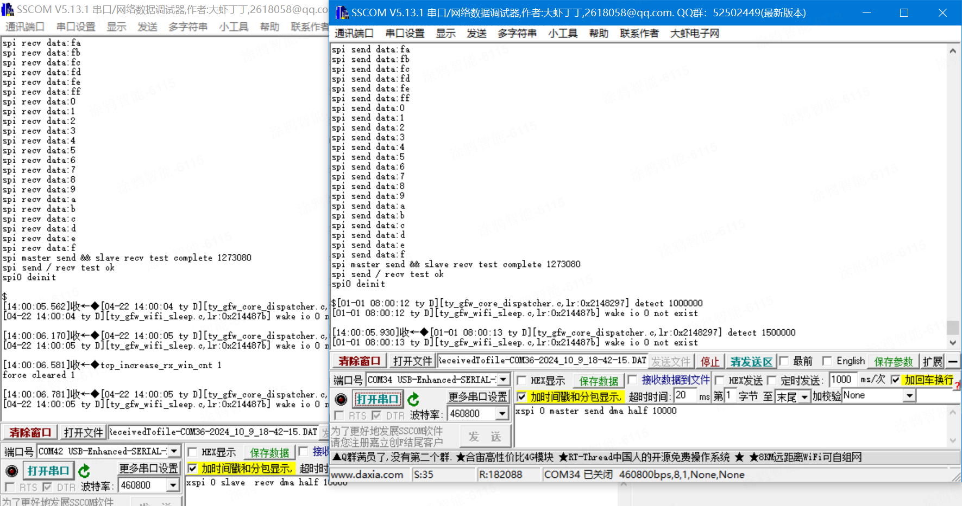Image resolution: width=962 pixels, height=506 pixels.
Task: Click 清发送区 clear send area button
Action: point(751,361)
